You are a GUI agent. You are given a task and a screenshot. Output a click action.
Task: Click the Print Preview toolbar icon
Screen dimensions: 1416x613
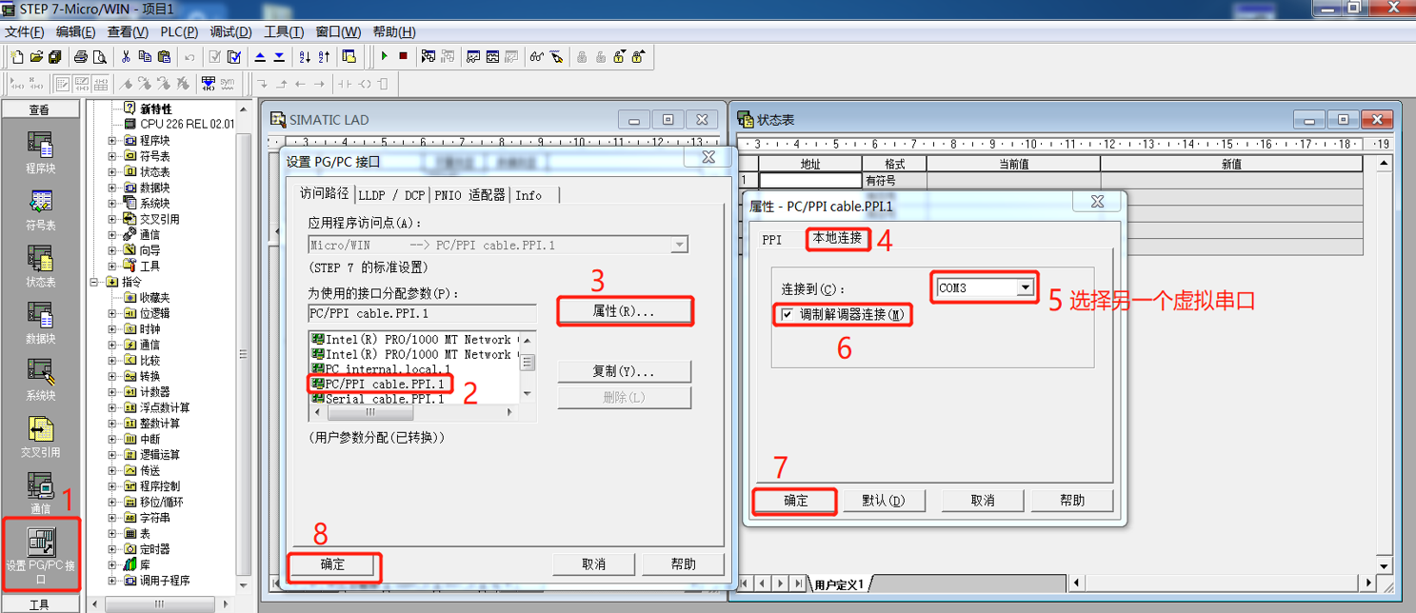tap(100, 57)
